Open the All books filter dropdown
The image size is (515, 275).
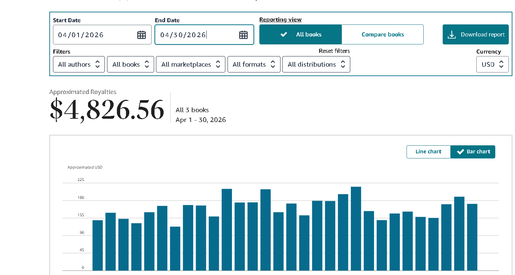[130, 64]
